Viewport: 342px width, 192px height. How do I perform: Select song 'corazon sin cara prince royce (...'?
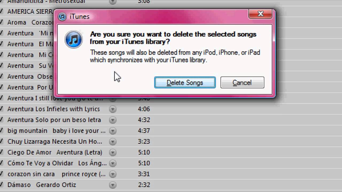coord(56,174)
